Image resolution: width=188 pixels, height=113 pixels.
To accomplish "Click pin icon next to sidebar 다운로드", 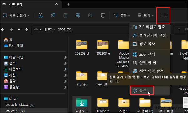I will (65, 69).
